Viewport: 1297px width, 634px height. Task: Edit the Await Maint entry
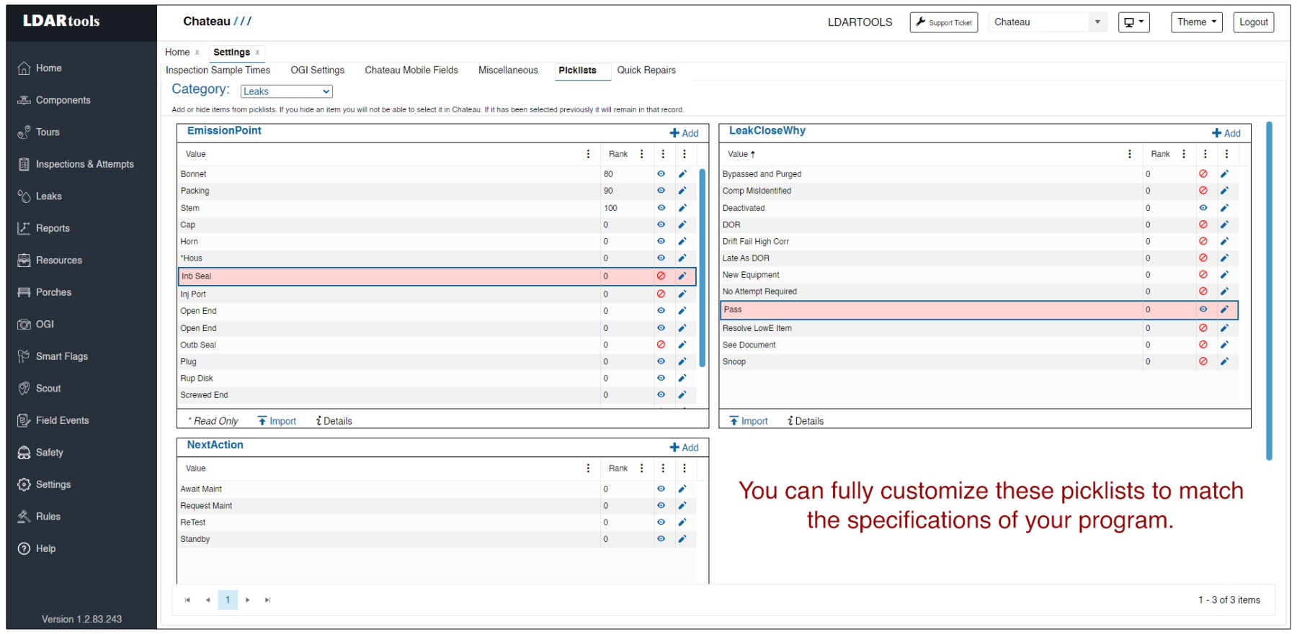(x=682, y=489)
